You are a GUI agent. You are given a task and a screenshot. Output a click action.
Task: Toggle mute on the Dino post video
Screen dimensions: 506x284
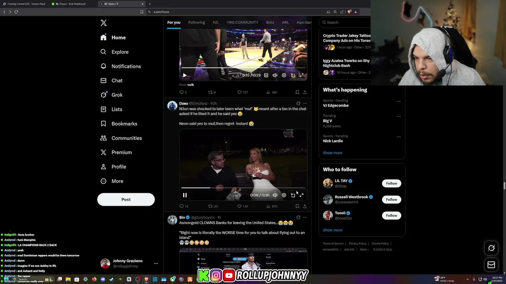(275, 195)
